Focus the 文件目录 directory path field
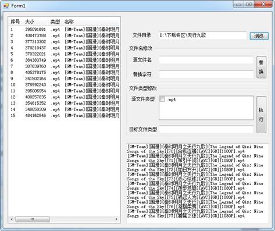275x231 pixels. (x=202, y=35)
